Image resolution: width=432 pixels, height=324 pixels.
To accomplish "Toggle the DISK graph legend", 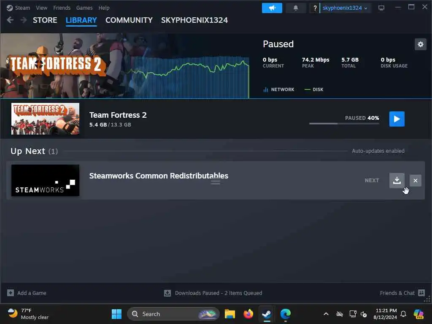I will pos(314,89).
